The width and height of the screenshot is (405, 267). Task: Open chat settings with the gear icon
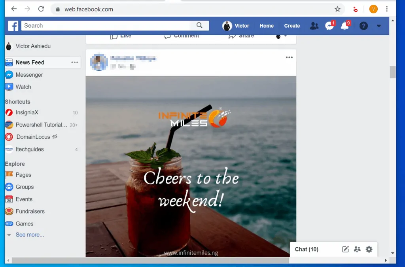click(369, 249)
